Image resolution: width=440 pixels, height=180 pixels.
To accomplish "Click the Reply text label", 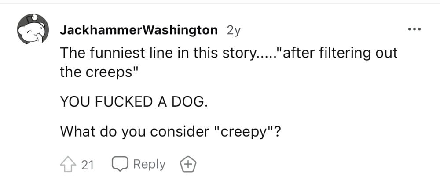I will pyautogui.click(x=149, y=164).
